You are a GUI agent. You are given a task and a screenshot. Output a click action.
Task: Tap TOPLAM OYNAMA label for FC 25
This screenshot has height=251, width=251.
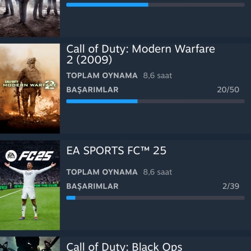coord(102,172)
